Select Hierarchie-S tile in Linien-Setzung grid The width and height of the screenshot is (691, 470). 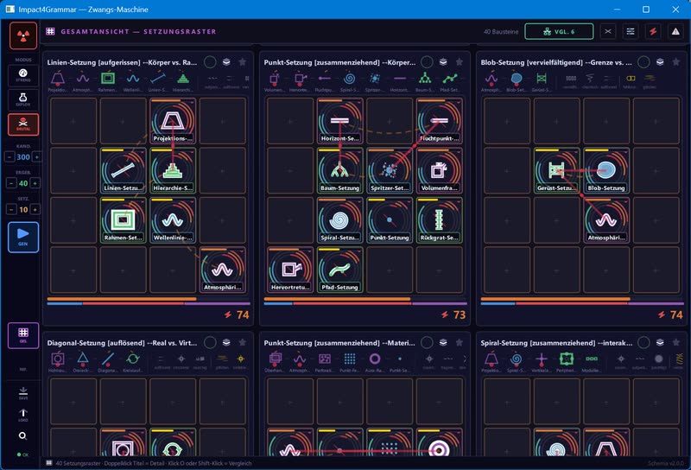pos(173,170)
